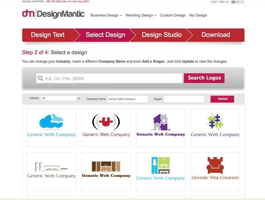Select the blue cloud key logo design
This screenshot has height=200, width=265.
point(51,127)
